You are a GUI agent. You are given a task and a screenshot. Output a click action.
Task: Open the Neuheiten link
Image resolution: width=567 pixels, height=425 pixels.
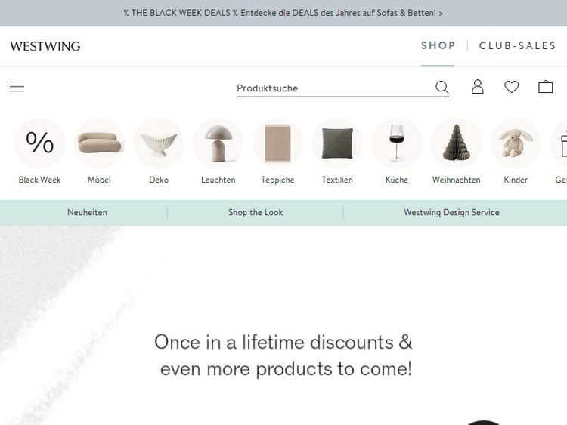coord(87,212)
